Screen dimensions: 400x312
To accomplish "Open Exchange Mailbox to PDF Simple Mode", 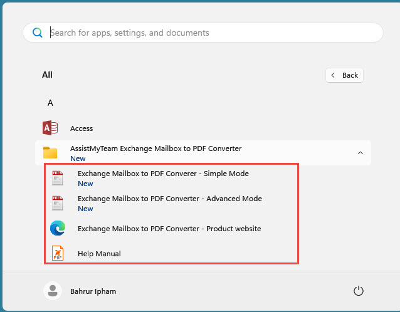I will click(163, 174).
